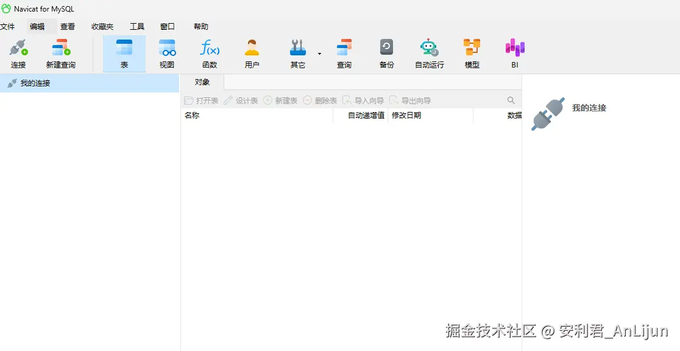Sort by the 名称 column header
This screenshot has width=680, height=351.
point(257,116)
